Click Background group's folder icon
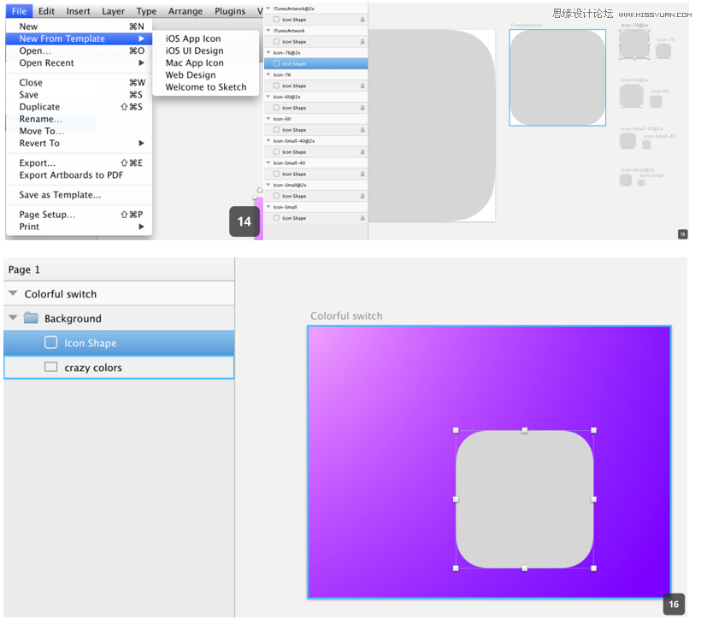Viewport: 701px width, 625px height. [31, 318]
